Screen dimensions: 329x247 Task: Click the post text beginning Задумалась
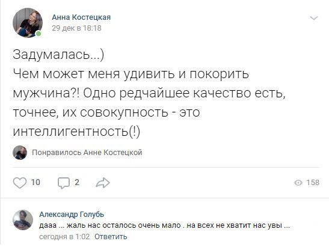coord(149,93)
